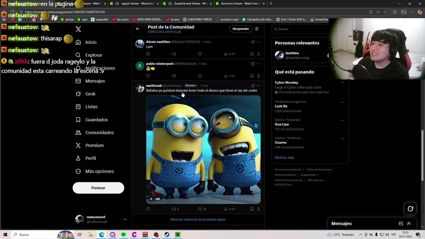The width and height of the screenshot is (425, 239).
Task: Repost pablo misterpont's post
Action: [x=174, y=76]
